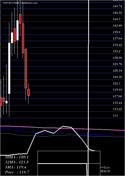Click the blue moving average line

click(x=62, y=133)
